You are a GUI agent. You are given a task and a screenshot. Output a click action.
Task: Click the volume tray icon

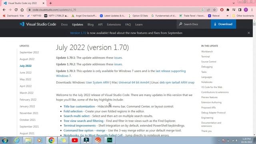tap(236, 140)
